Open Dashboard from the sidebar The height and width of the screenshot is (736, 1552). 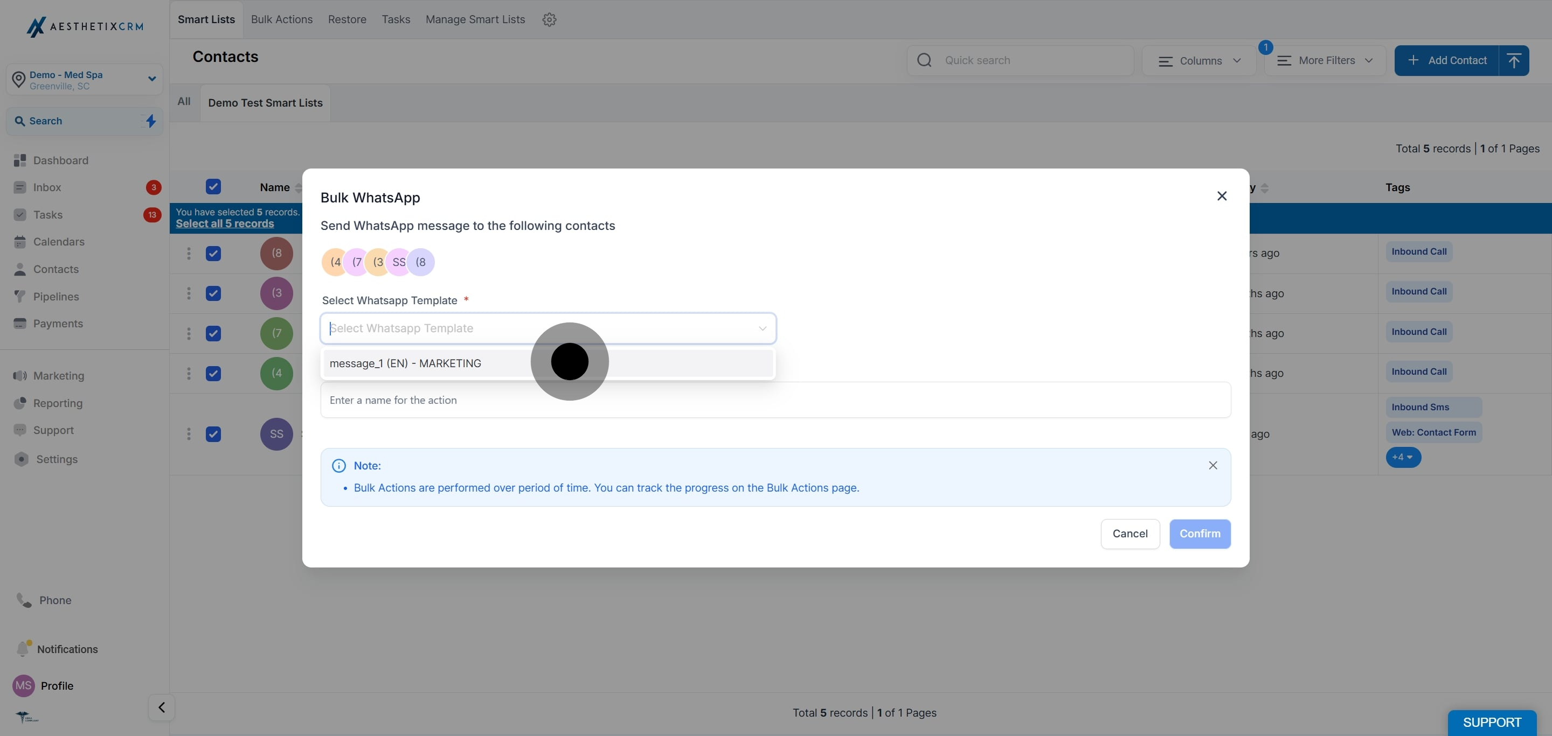coord(60,160)
